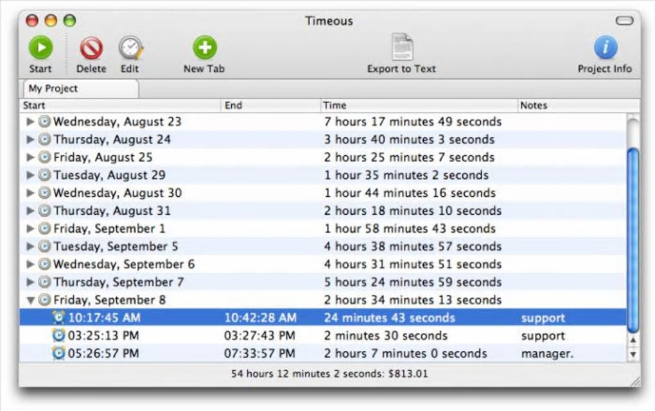Expand the Thursday, August 31 row
Screen dimensions: 655x411
(30, 211)
